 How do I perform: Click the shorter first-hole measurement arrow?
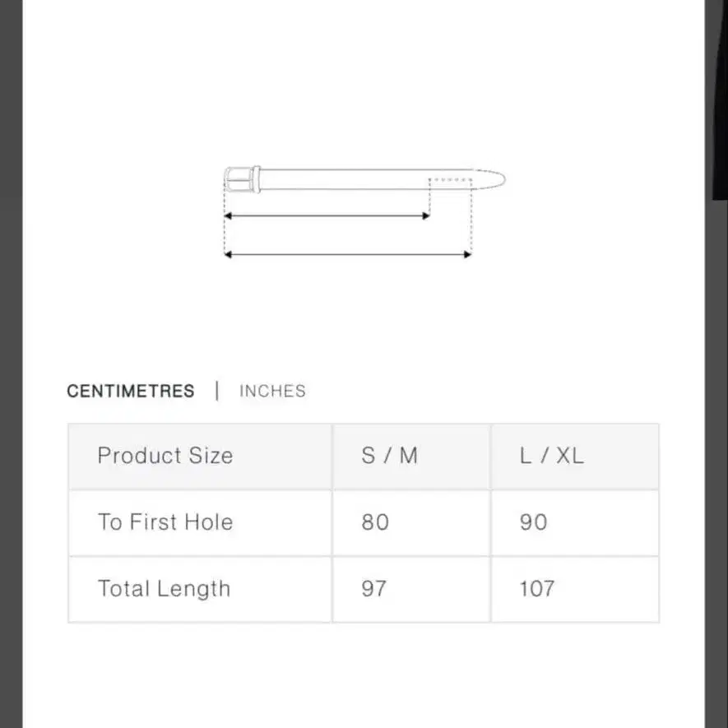327,216
